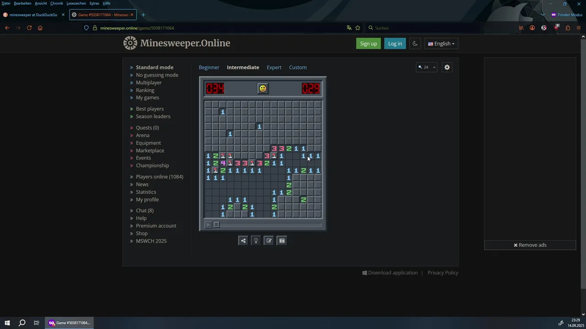Open the settings gear icon

447,67
